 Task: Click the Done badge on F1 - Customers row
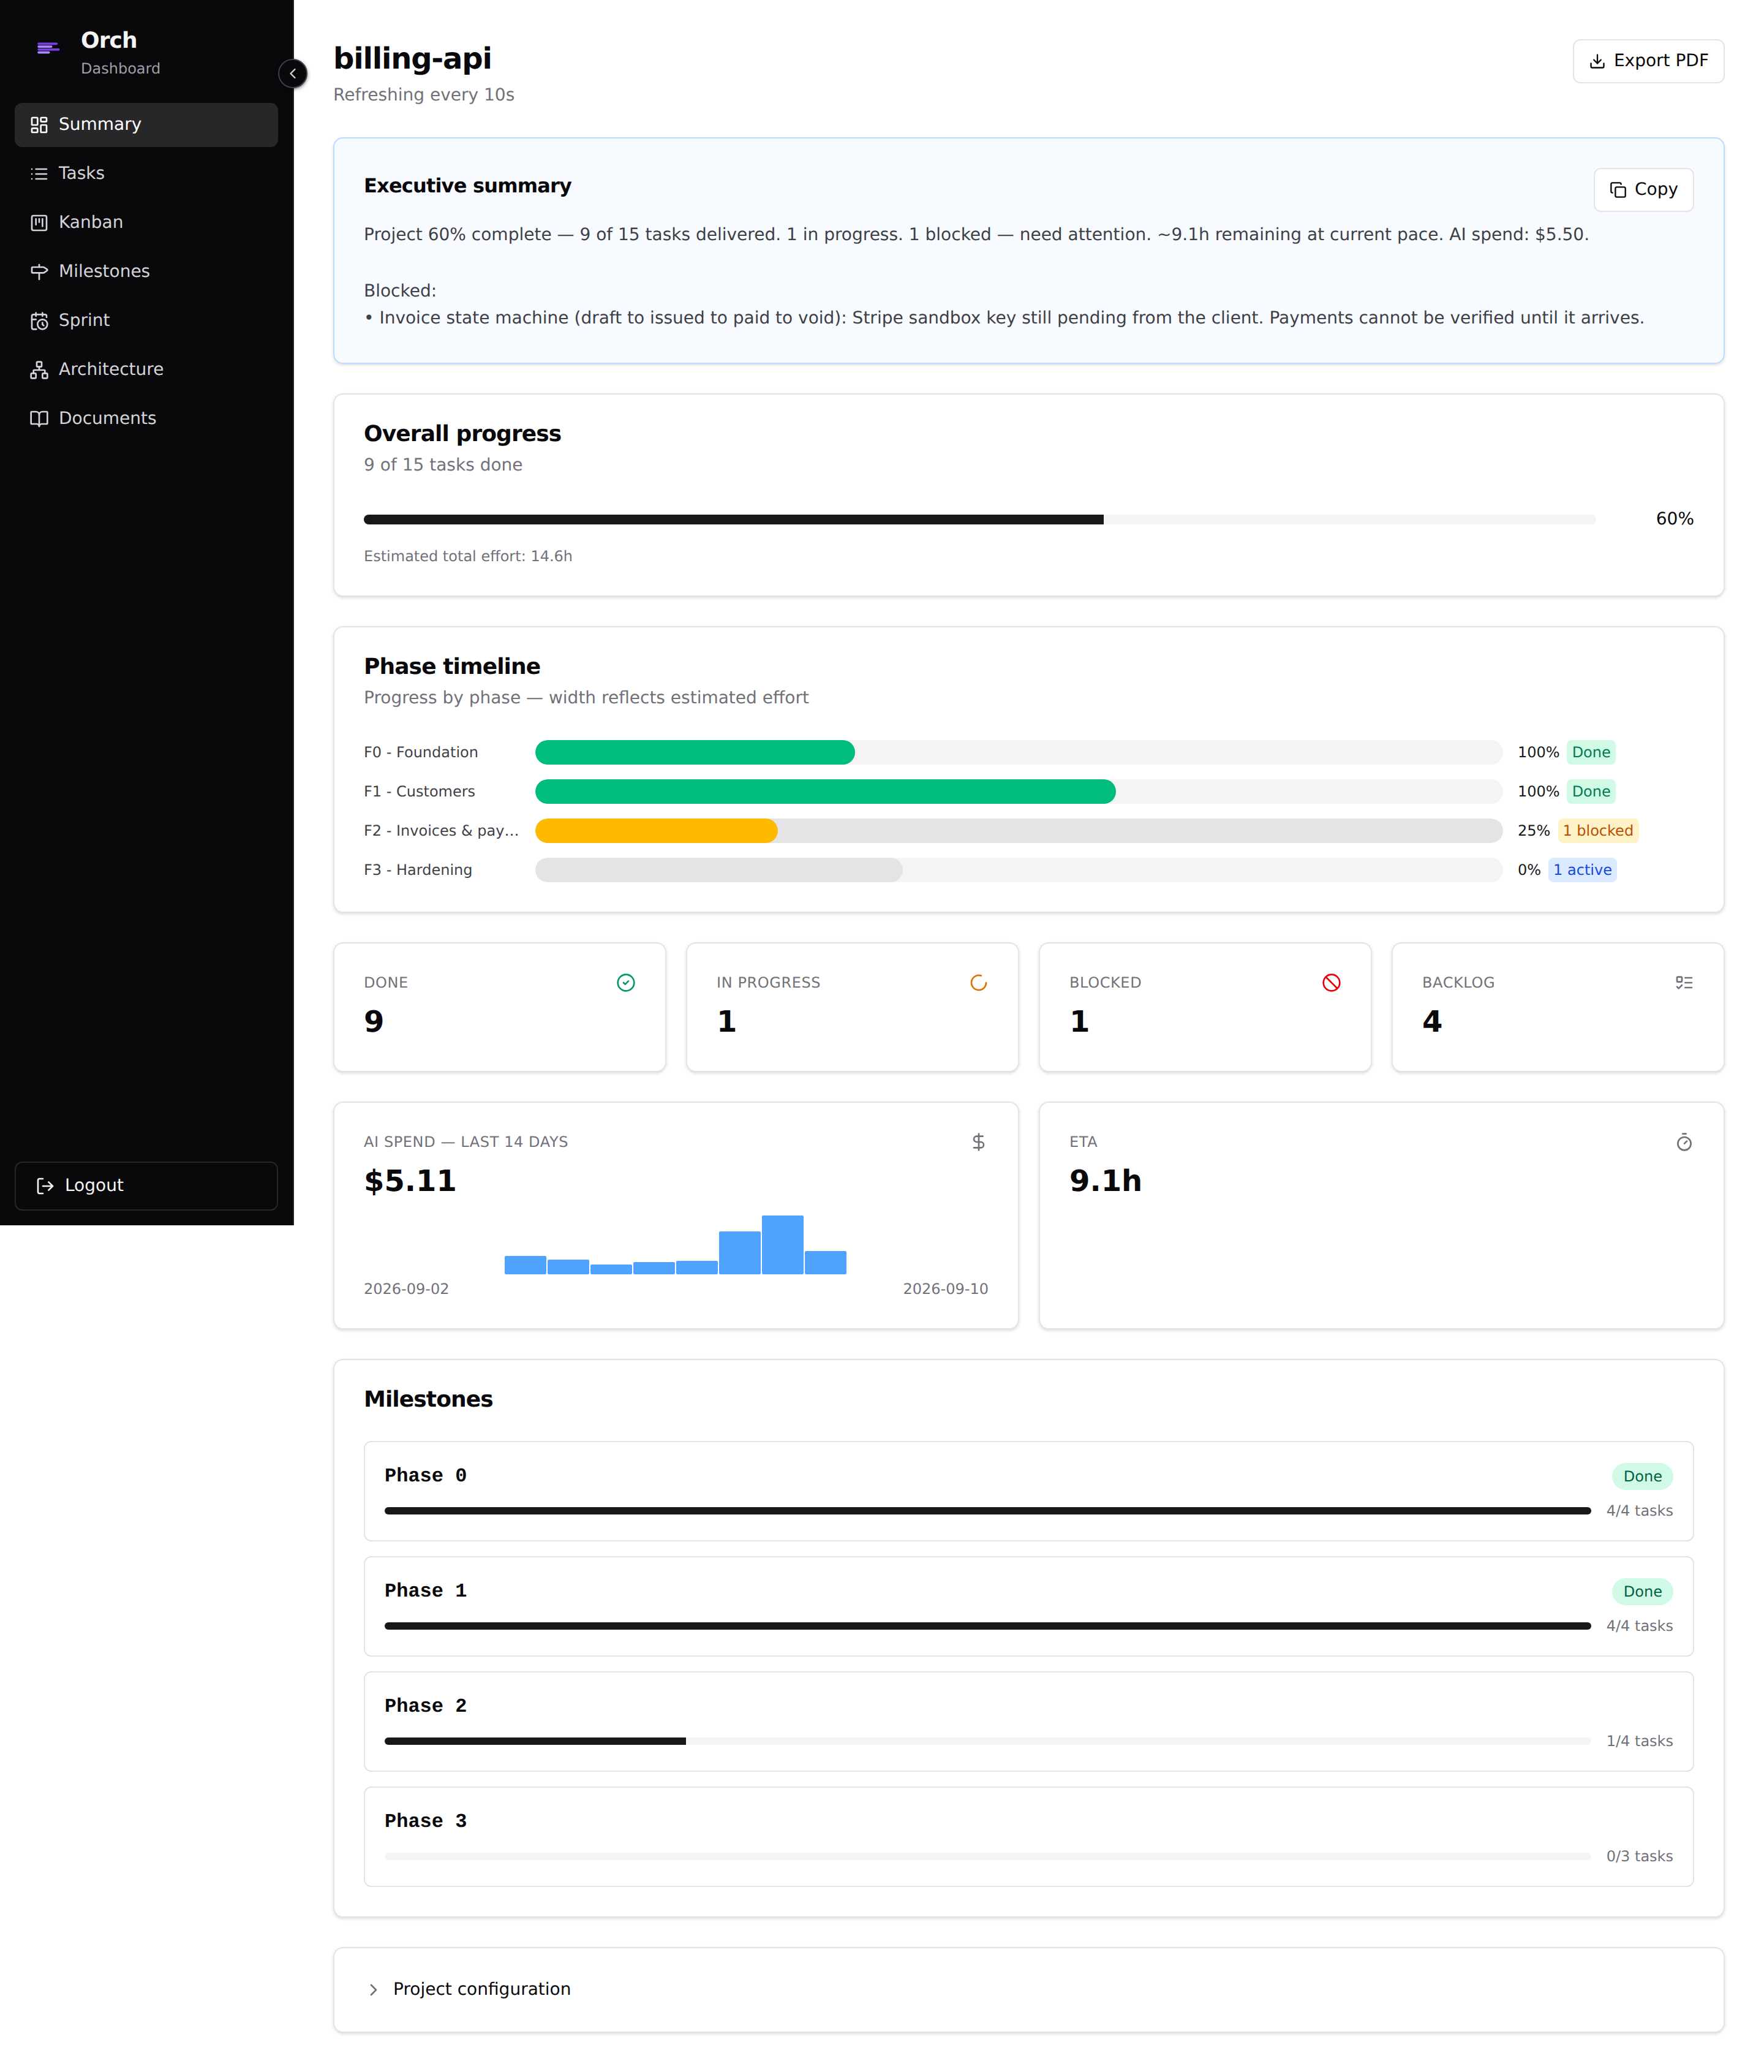pyautogui.click(x=1590, y=792)
